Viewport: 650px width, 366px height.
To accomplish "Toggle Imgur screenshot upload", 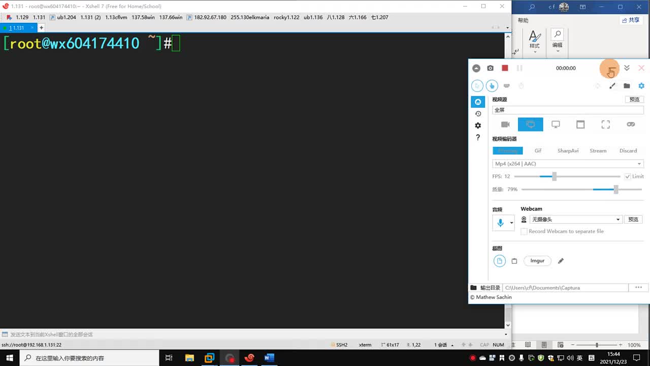I will (x=537, y=261).
